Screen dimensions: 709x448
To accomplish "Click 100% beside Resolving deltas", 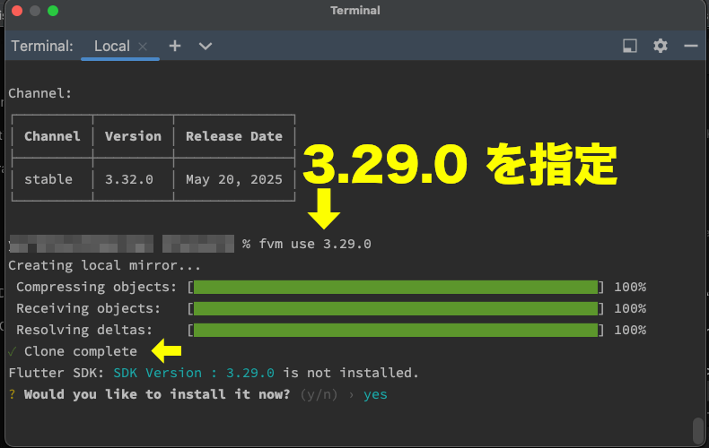I will (630, 330).
